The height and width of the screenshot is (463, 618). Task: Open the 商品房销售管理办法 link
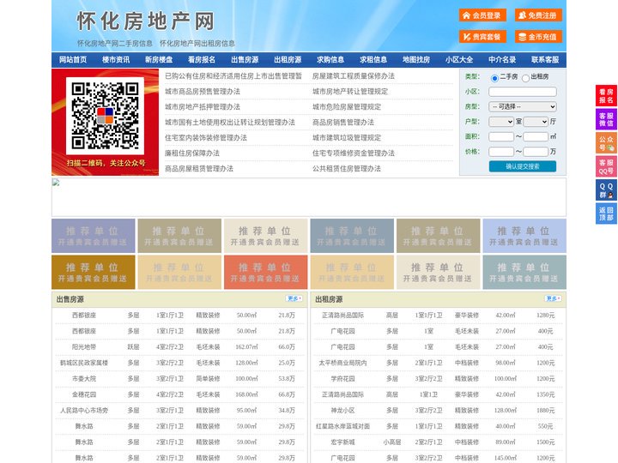pos(343,122)
